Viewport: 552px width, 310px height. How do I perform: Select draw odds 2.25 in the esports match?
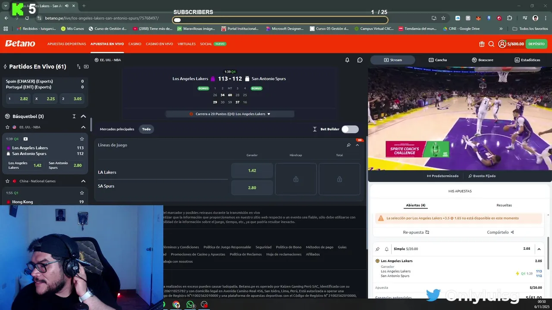(x=45, y=99)
